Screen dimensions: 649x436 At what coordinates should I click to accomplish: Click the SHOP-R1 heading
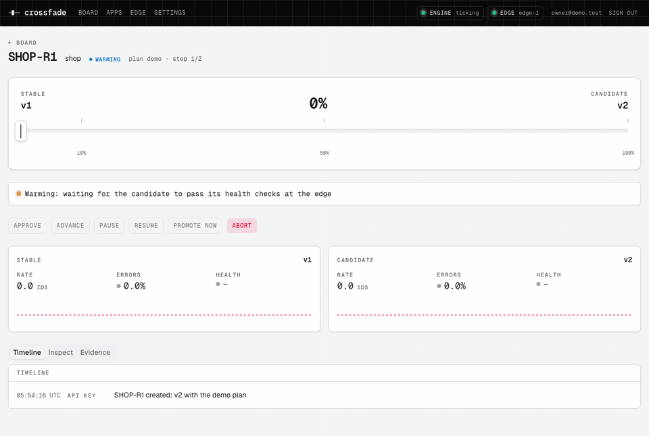32,57
